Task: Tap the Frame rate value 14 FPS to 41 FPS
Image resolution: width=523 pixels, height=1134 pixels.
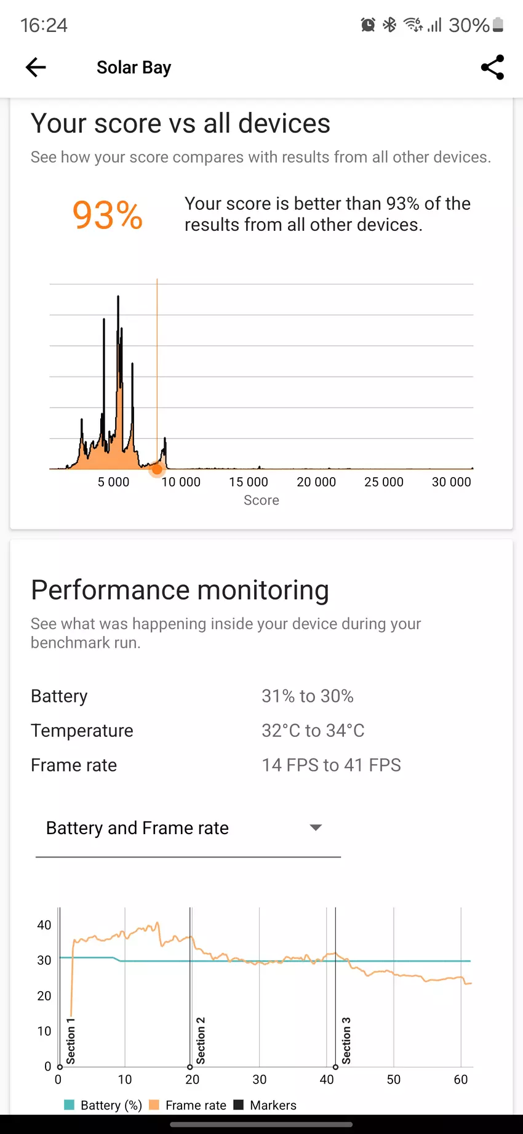Action: (331, 765)
